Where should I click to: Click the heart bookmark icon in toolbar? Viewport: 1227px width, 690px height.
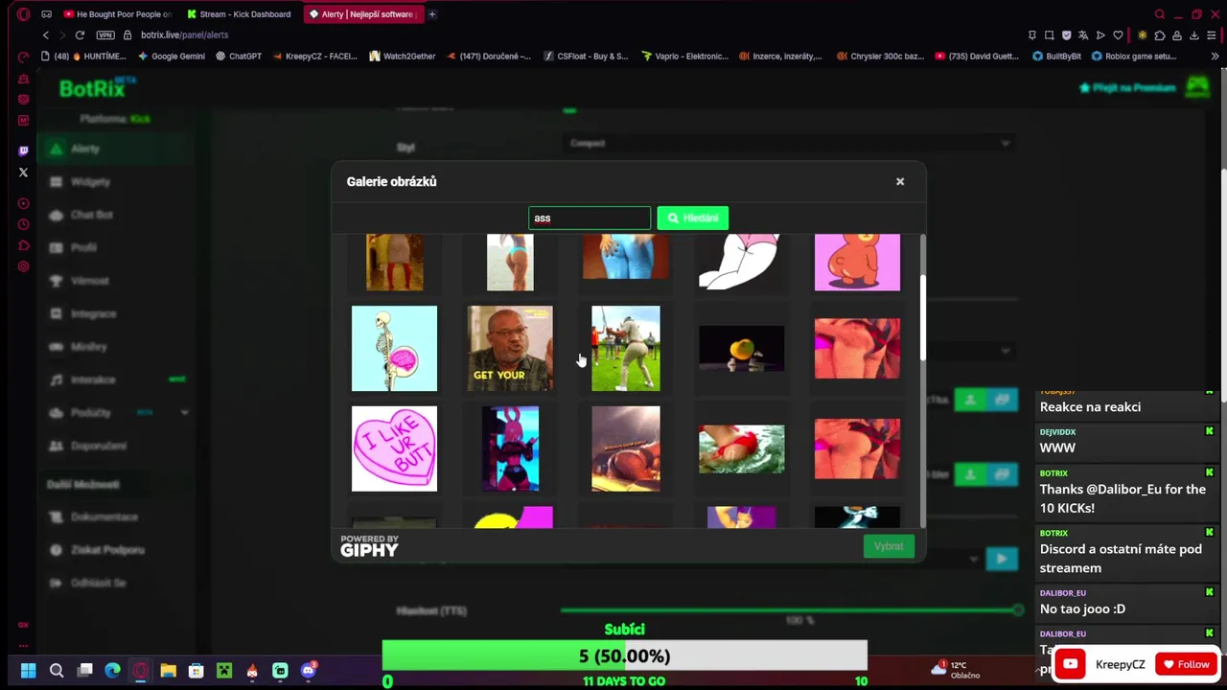coord(1118,35)
